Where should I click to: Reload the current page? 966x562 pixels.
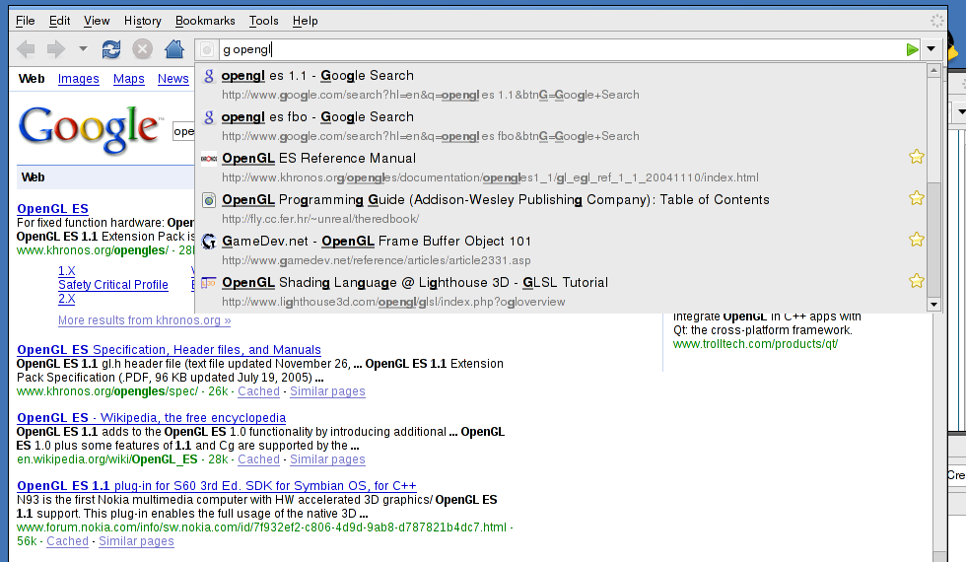[x=110, y=49]
